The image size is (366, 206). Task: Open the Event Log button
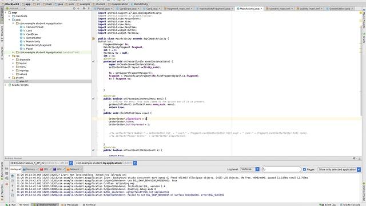pyautogui.click(x=327, y=205)
